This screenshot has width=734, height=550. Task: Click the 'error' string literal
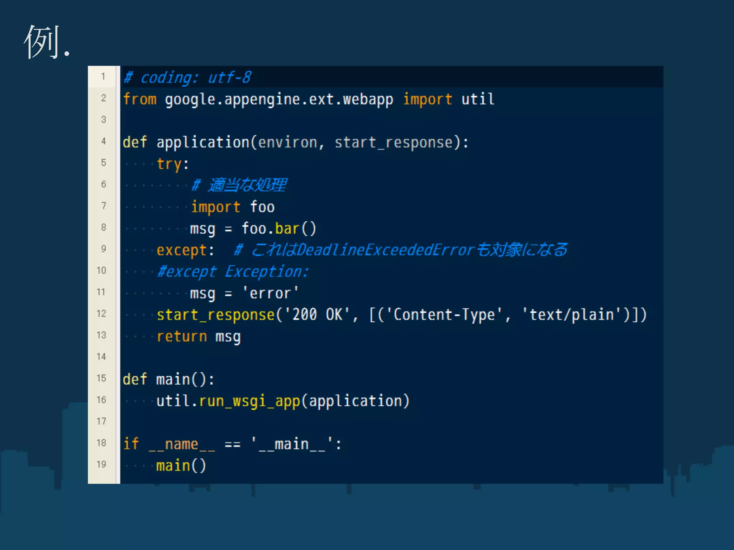(x=270, y=294)
